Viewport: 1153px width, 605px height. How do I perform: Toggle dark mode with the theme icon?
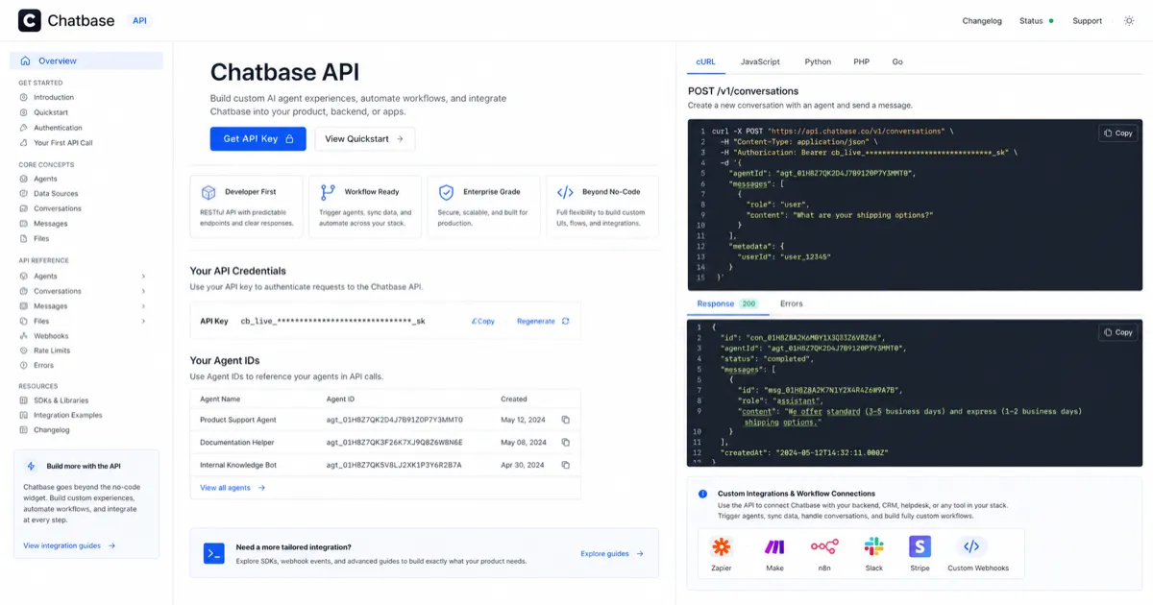point(1130,19)
